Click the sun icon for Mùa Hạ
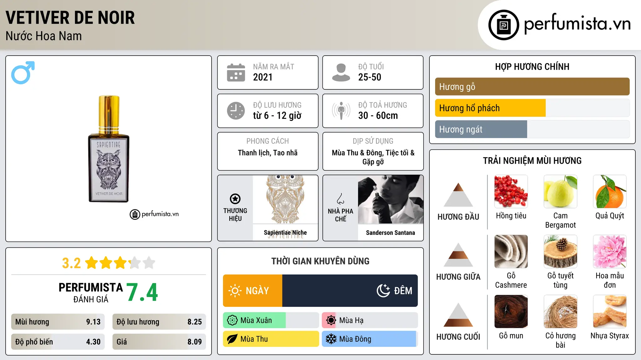The image size is (641, 360). (331, 320)
